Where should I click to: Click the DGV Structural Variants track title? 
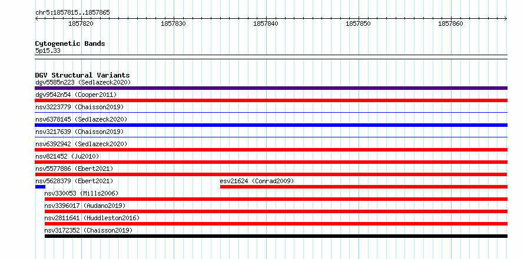click(x=82, y=75)
